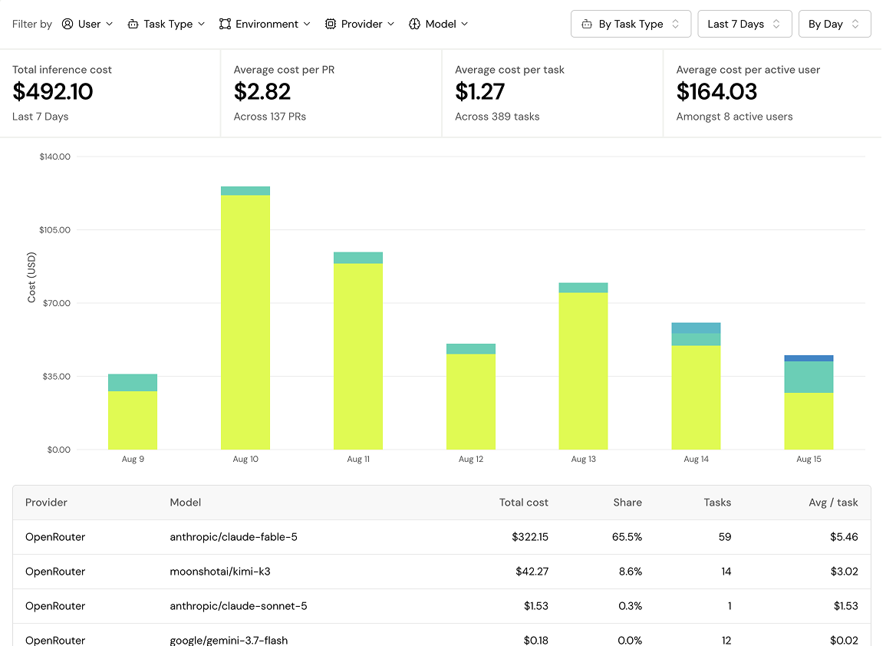
Task: Expand the Task Type filter chevron
Action: click(x=201, y=24)
